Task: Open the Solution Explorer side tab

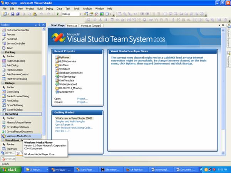Action: [x=228, y=36]
